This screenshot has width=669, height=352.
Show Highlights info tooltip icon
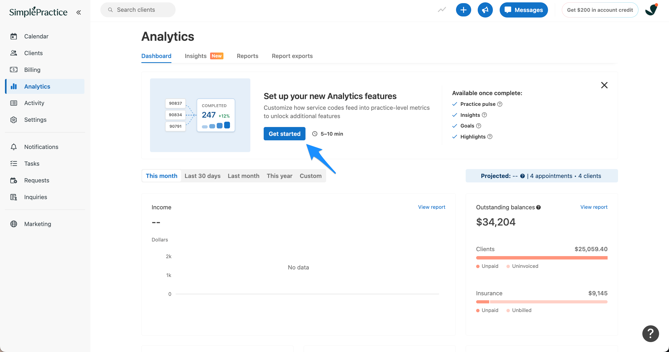point(490,137)
